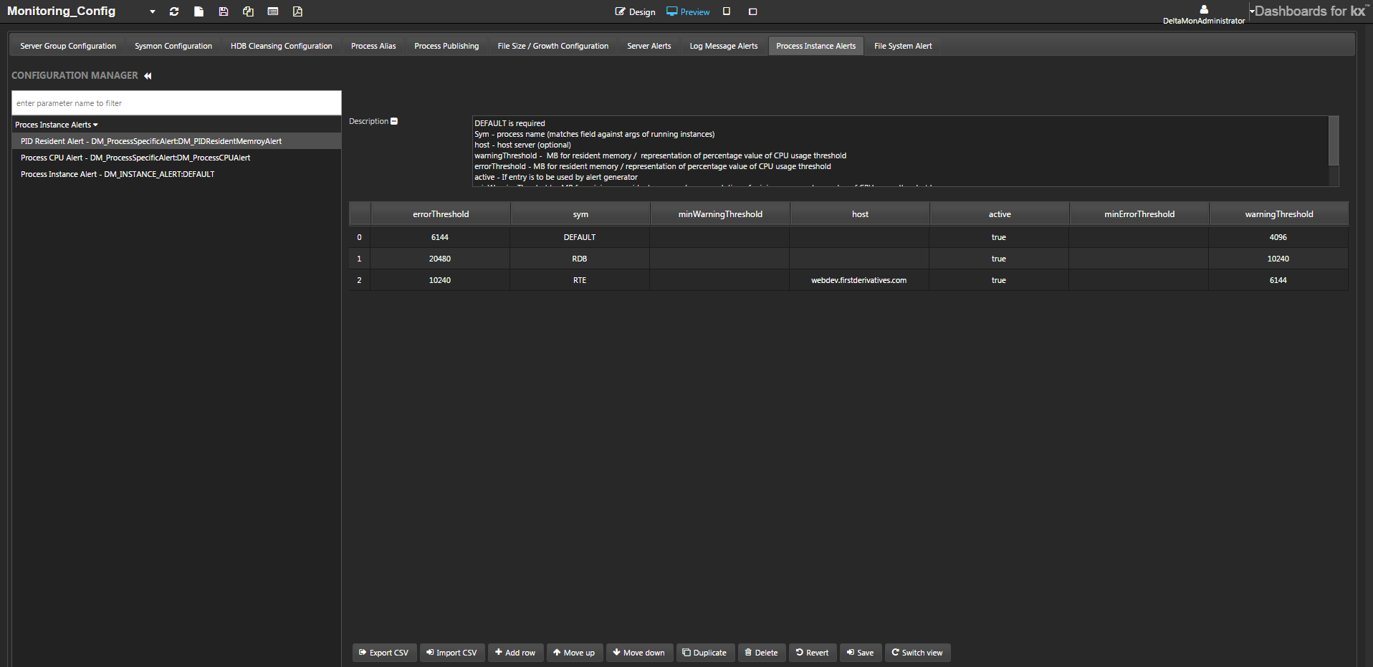Click the RDB sym cell
This screenshot has height=667, width=1373.
580,259
